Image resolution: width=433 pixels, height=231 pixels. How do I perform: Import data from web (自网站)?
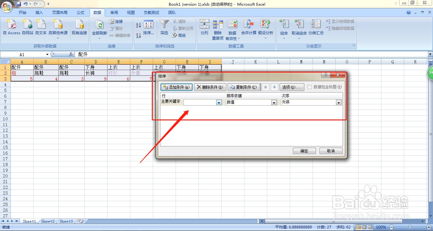[28, 27]
